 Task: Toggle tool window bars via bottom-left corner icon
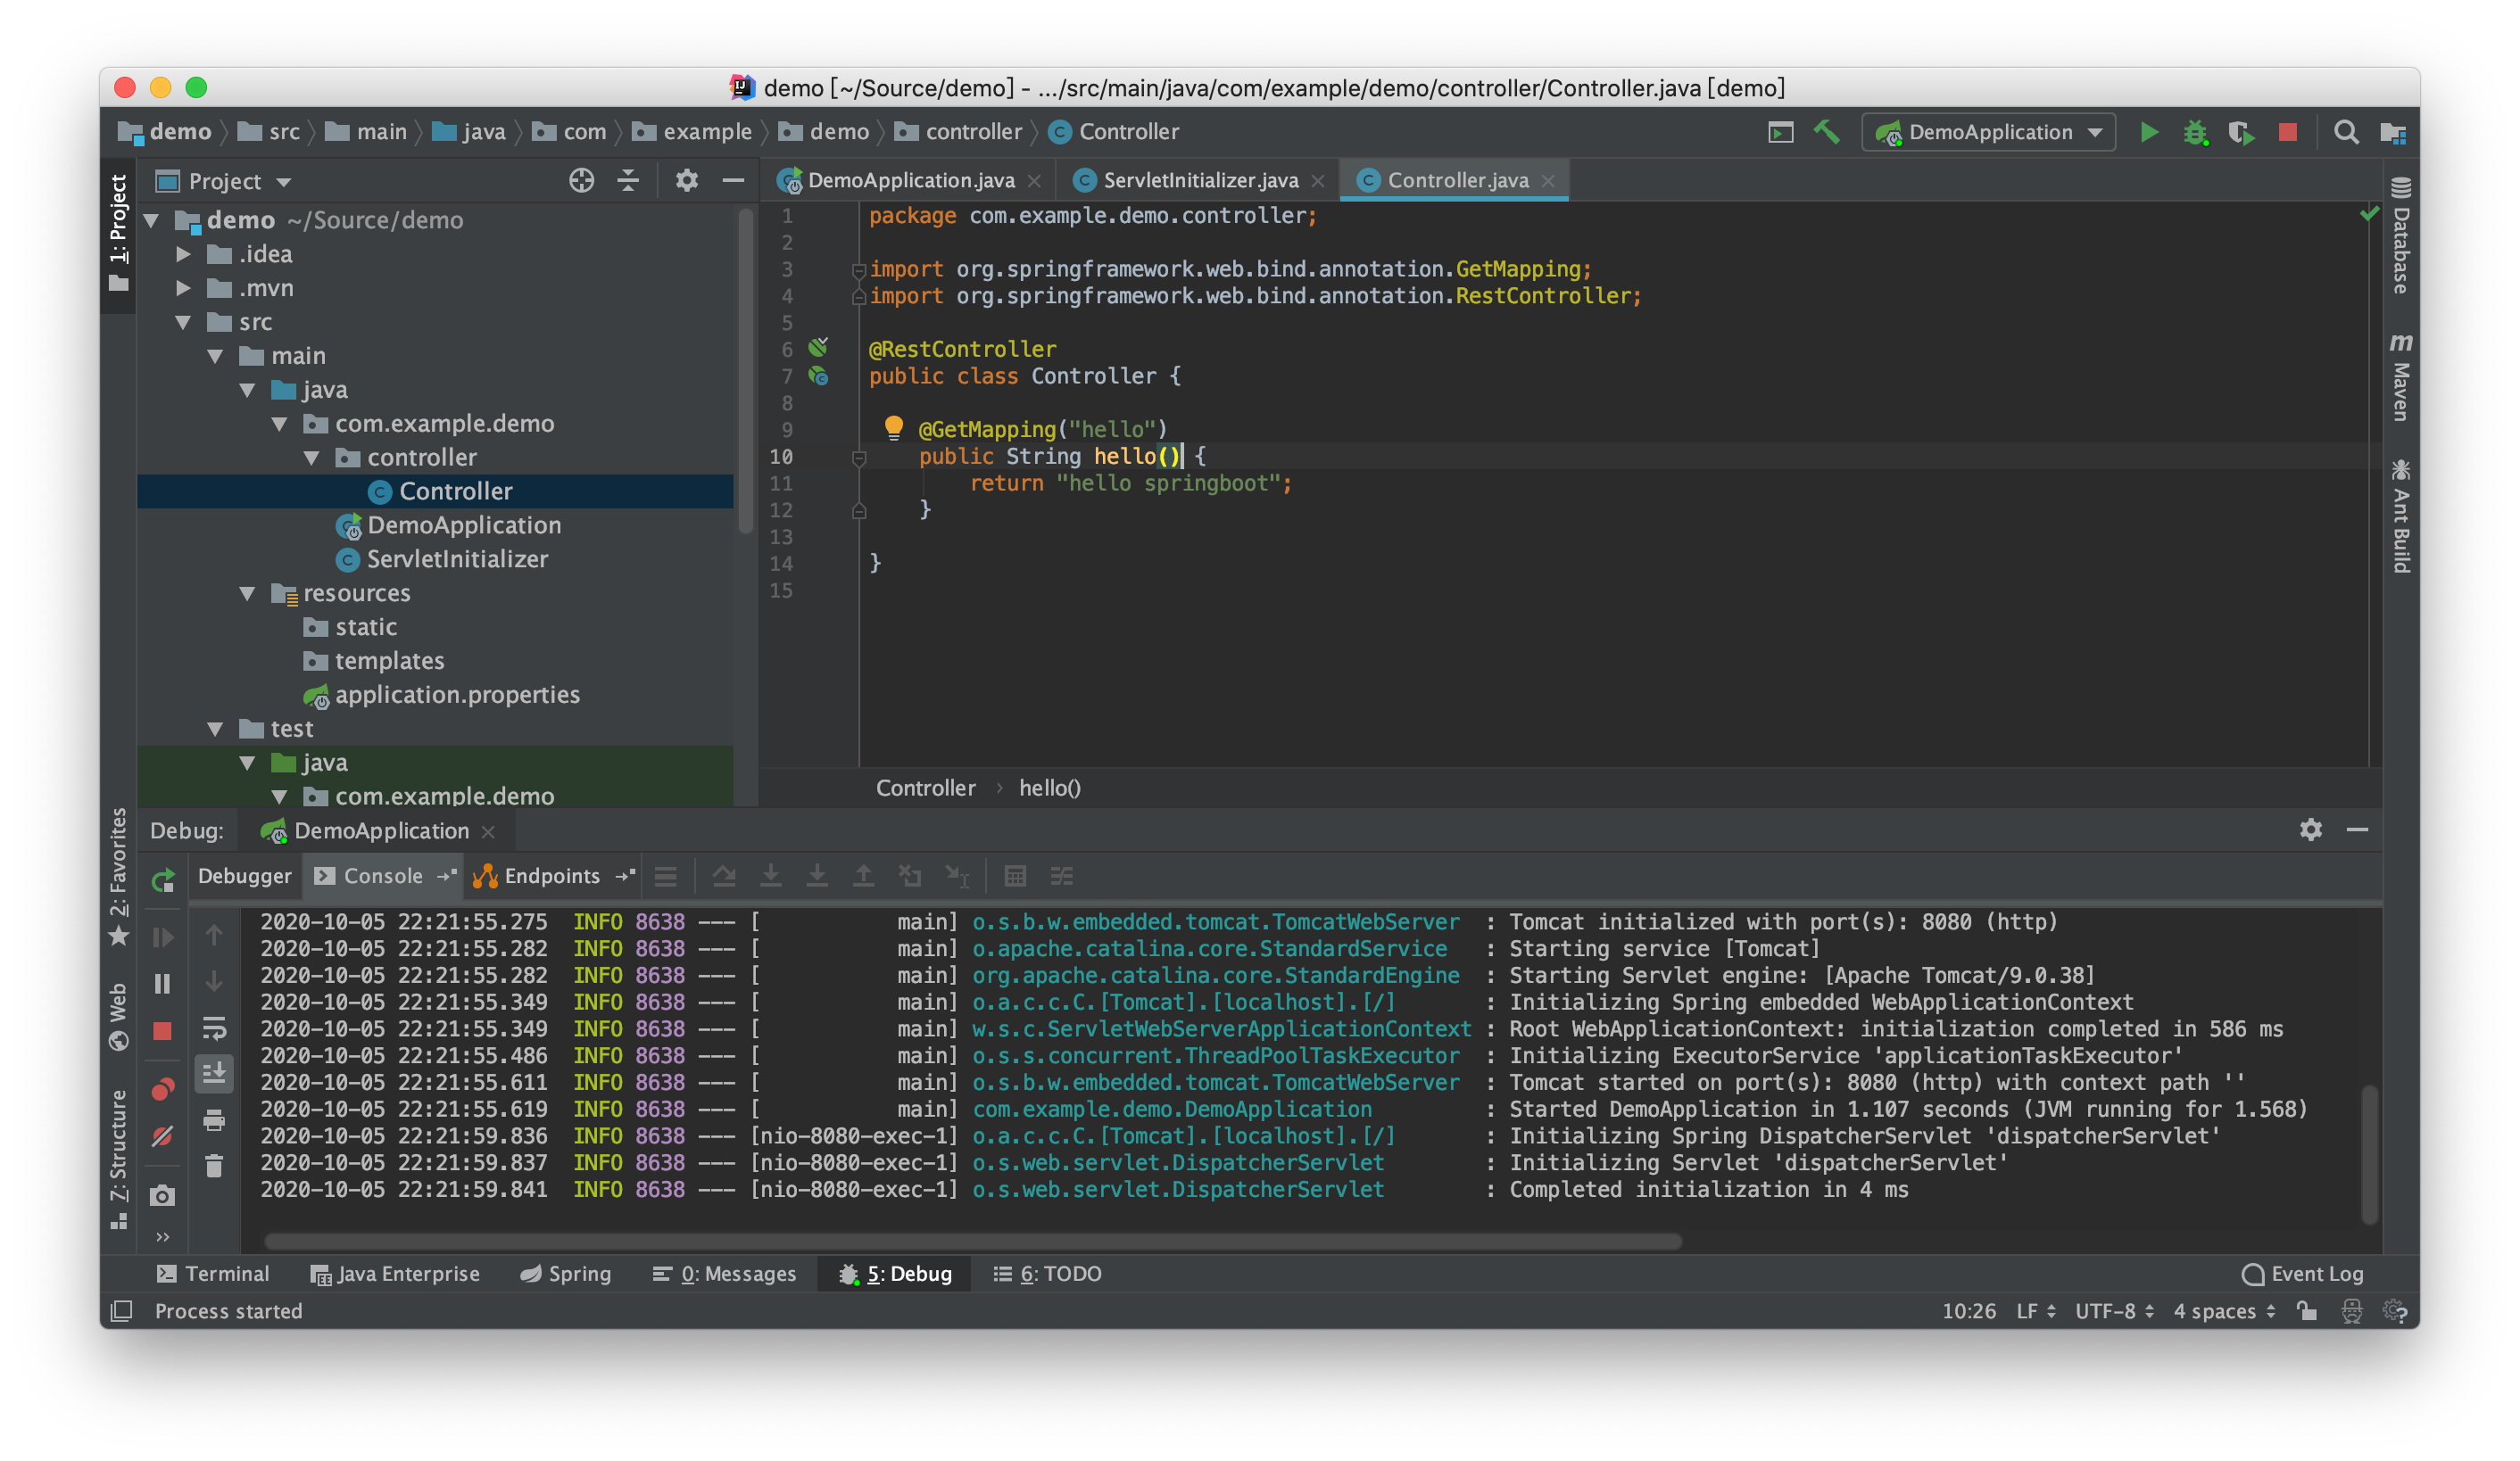[121, 1310]
